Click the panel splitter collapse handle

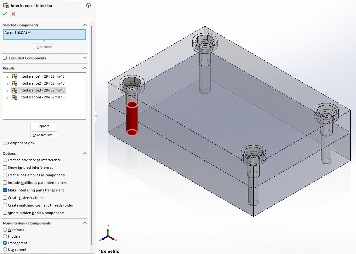tap(96, 116)
